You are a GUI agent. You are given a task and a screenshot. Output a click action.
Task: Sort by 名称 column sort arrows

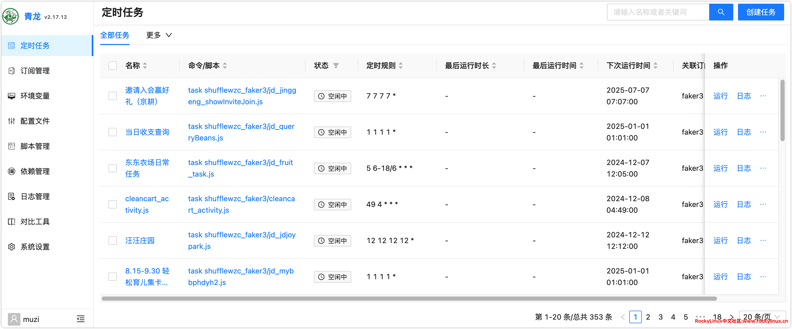tap(145, 65)
